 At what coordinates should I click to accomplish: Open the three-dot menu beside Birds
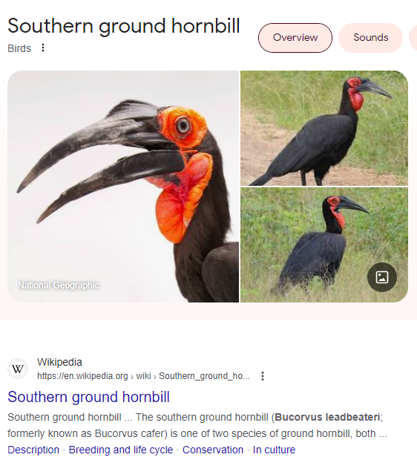pyautogui.click(x=43, y=48)
